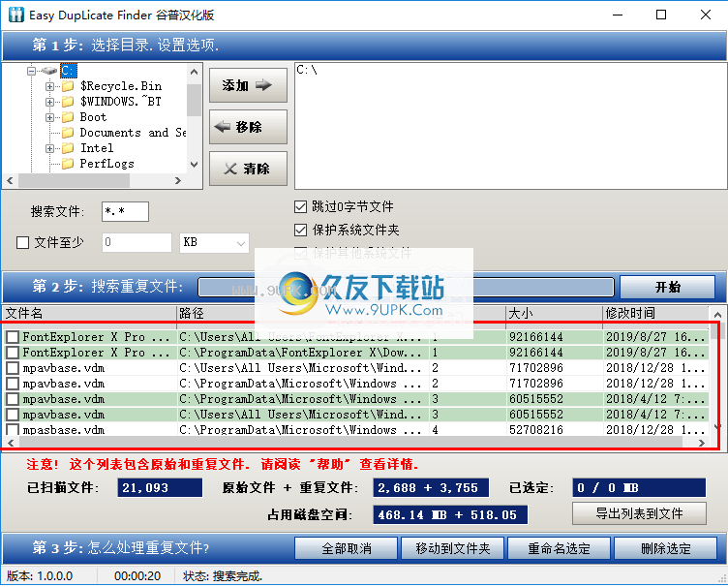Expand the $Recycle.Bin folder node
Viewport: 728px width, 587px height.
point(49,86)
